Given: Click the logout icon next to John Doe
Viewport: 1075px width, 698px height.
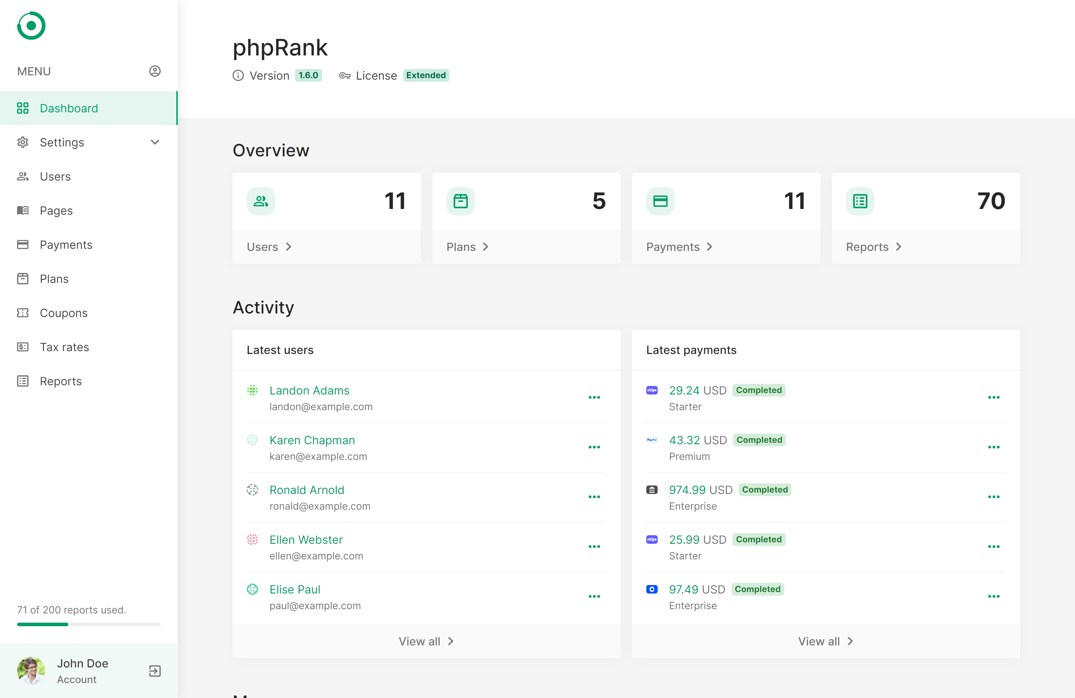Looking at the screenshot, I should pos(155,671).
